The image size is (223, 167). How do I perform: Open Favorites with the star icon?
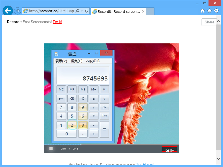tap(209, 11)
